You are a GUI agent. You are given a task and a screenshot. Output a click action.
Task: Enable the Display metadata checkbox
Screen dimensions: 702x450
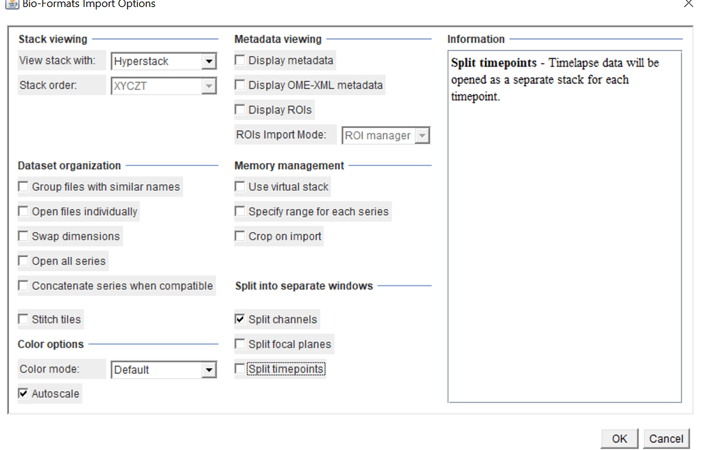(239, 60)
